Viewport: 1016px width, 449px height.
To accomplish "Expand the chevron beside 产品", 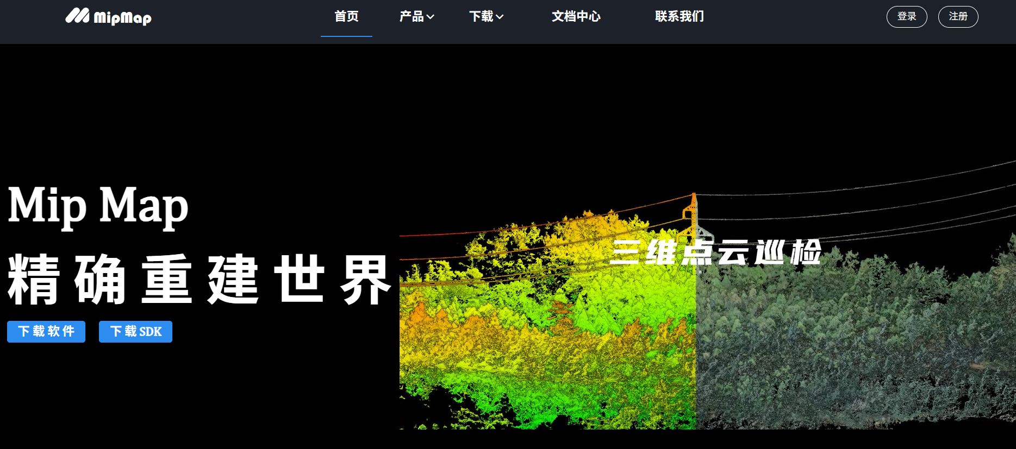I will (431, 17).
